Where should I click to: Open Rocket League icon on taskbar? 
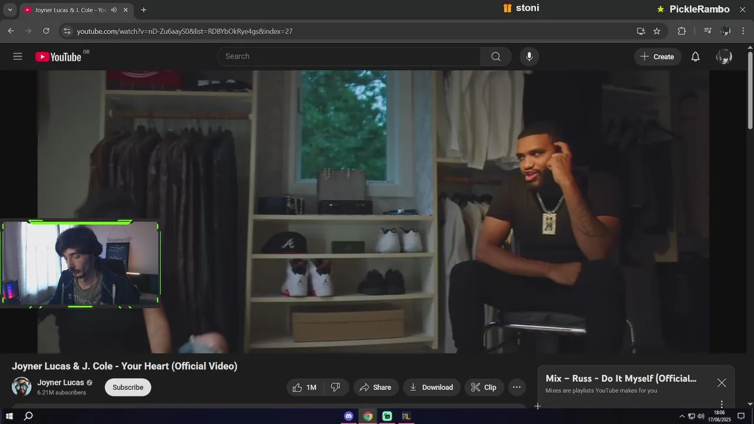click(x=406, y=416)
